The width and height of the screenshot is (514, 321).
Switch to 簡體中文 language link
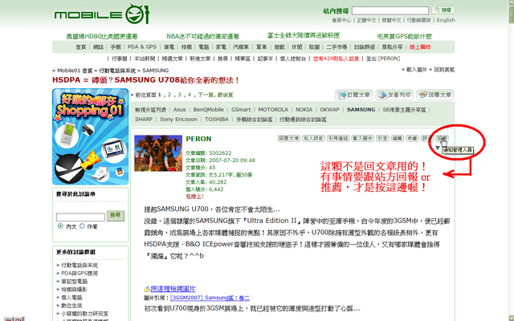pyautogui.click(x=391, y=20)
